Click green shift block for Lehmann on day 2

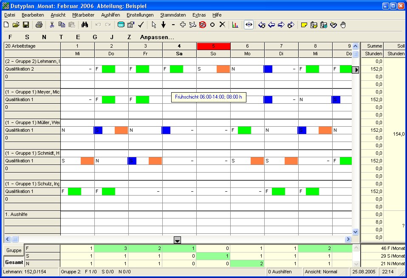tap(108, 69)
